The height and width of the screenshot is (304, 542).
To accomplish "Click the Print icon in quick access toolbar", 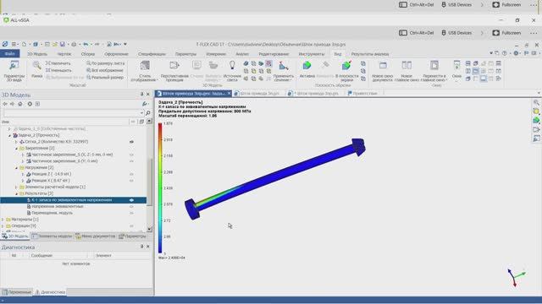I will pyautogui.click(x=74, y=44).
